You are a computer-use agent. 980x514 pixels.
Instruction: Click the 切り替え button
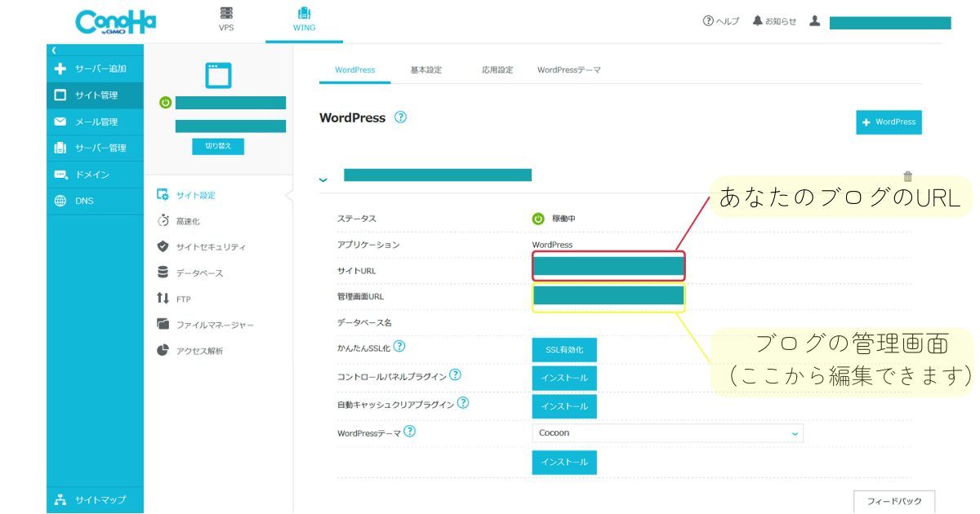pos(218,146)
